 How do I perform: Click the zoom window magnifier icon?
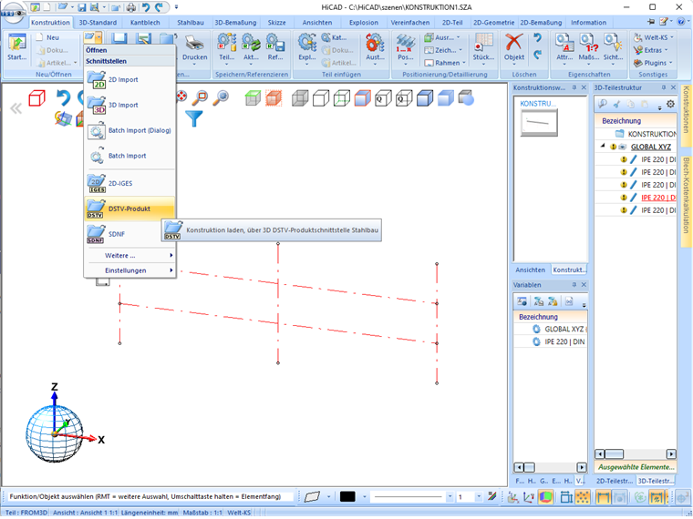point(201,97)
